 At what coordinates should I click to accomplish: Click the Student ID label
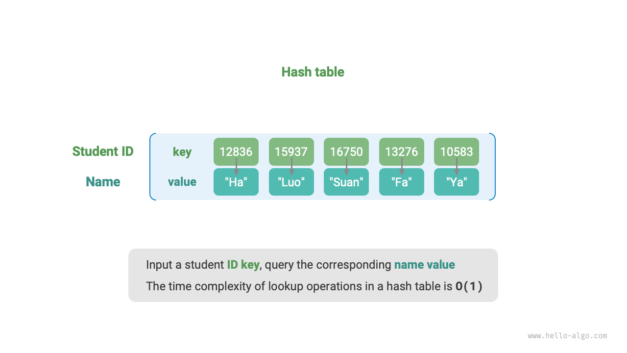(x=103, y=151)
